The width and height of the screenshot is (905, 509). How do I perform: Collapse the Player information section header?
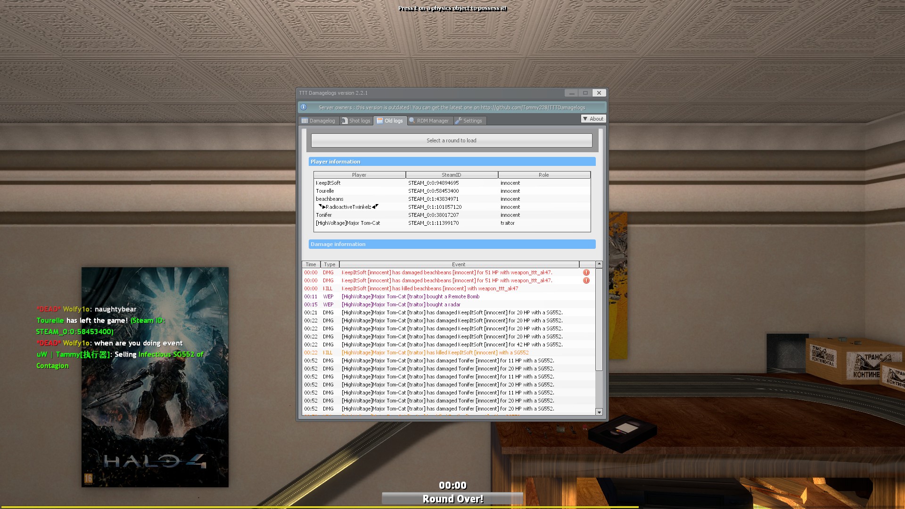click(x=452, y=162)
